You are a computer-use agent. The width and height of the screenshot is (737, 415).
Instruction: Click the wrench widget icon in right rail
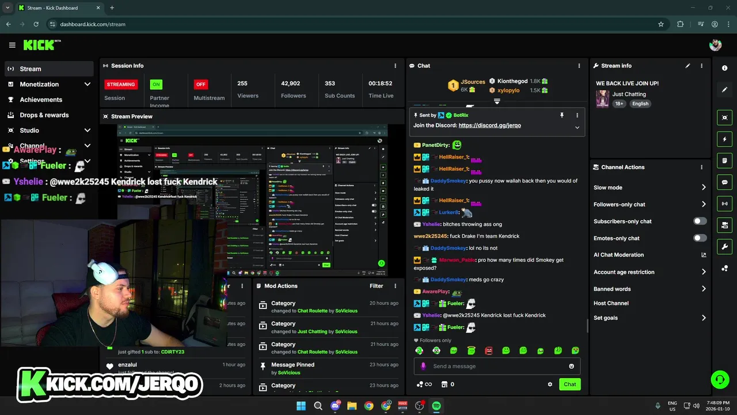click(724, 247)
